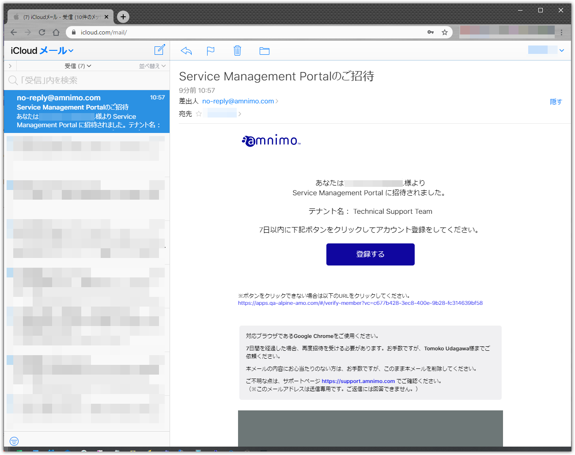Open the mailbox filter icon at bottom
Image resolution: width=575 pixels, height=455 pixels.
[x=14, y=441]
